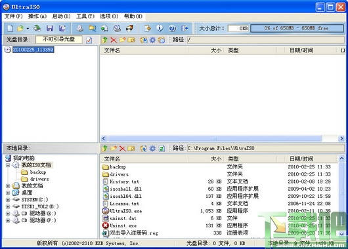Screen dimensions: 348x249
Task: Click Up arrow in 本地目录 toolbar
Action: pyautogui.click(x=104, y=148)
